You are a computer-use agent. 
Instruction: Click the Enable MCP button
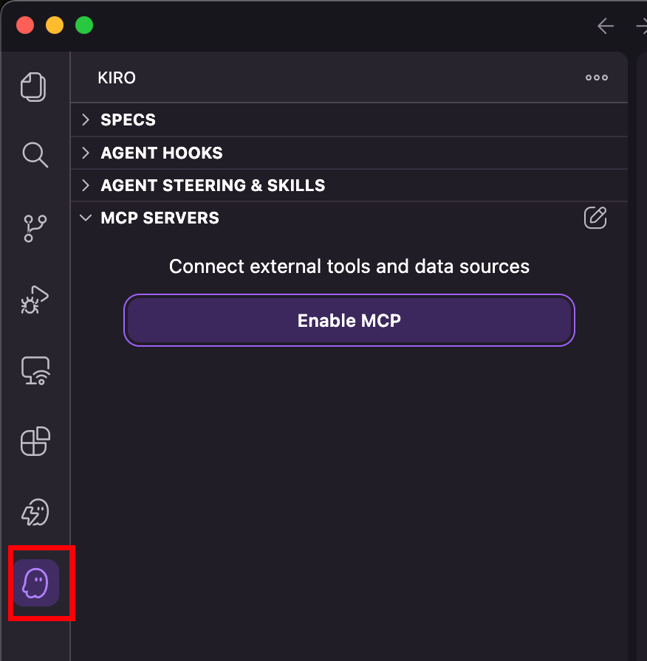click(349, 320)
